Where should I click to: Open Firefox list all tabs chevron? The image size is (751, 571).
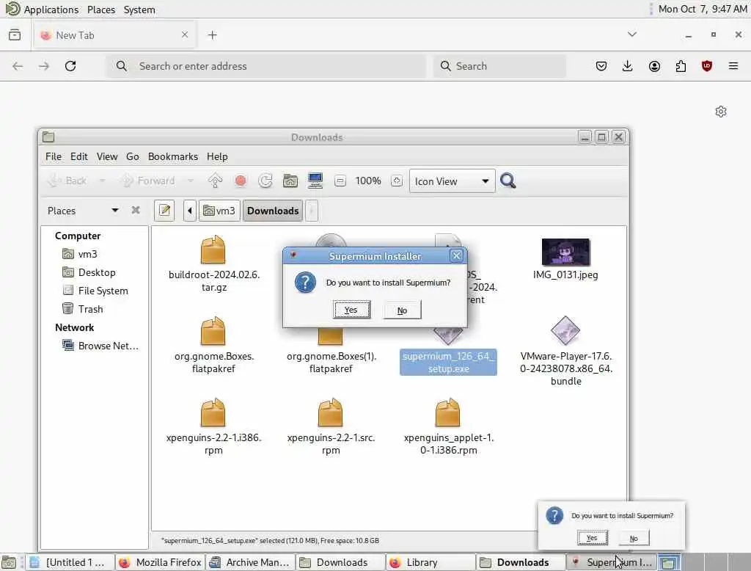click(x=632, y=34)
